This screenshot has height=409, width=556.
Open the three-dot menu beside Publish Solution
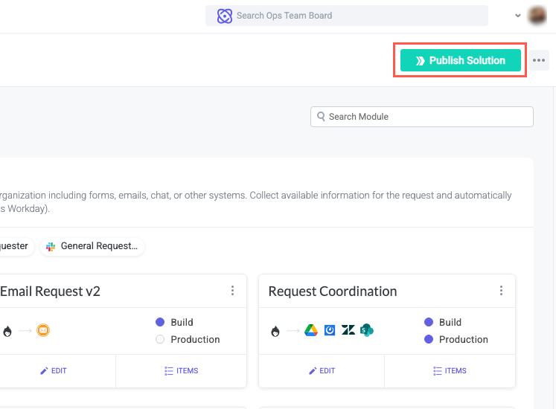(539, 60)
